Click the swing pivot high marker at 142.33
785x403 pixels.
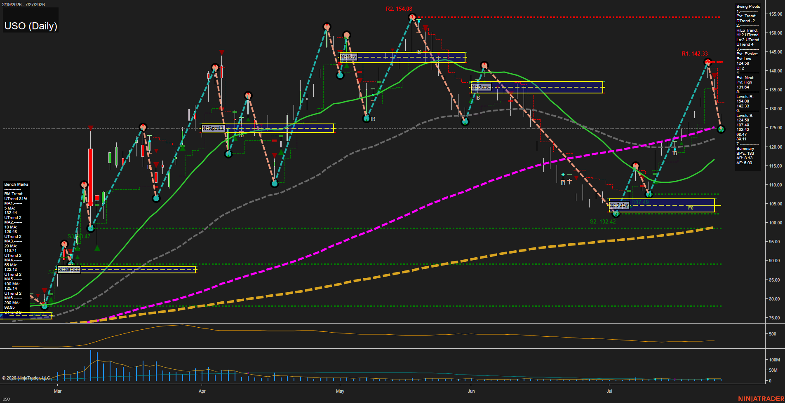coord(707,62)
